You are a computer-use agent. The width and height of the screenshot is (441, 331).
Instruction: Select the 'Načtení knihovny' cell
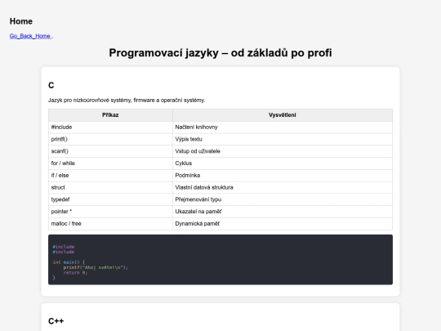283,127
